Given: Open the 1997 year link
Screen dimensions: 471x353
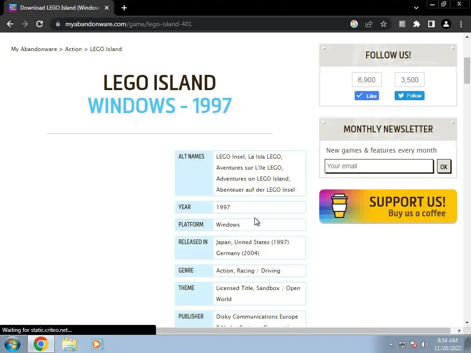Looking at the screenshot, I should pos(223,207).
